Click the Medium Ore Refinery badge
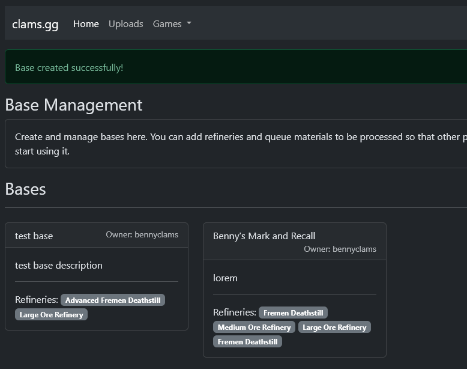467x369 pixels. (254, 328)
